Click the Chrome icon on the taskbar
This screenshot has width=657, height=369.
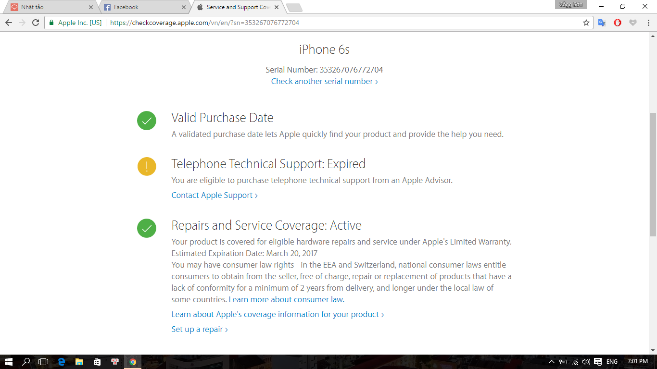pos(133,362)
